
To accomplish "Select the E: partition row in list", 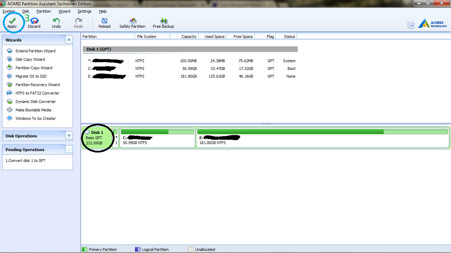I will pyautogui.click(x=190, y=76).
